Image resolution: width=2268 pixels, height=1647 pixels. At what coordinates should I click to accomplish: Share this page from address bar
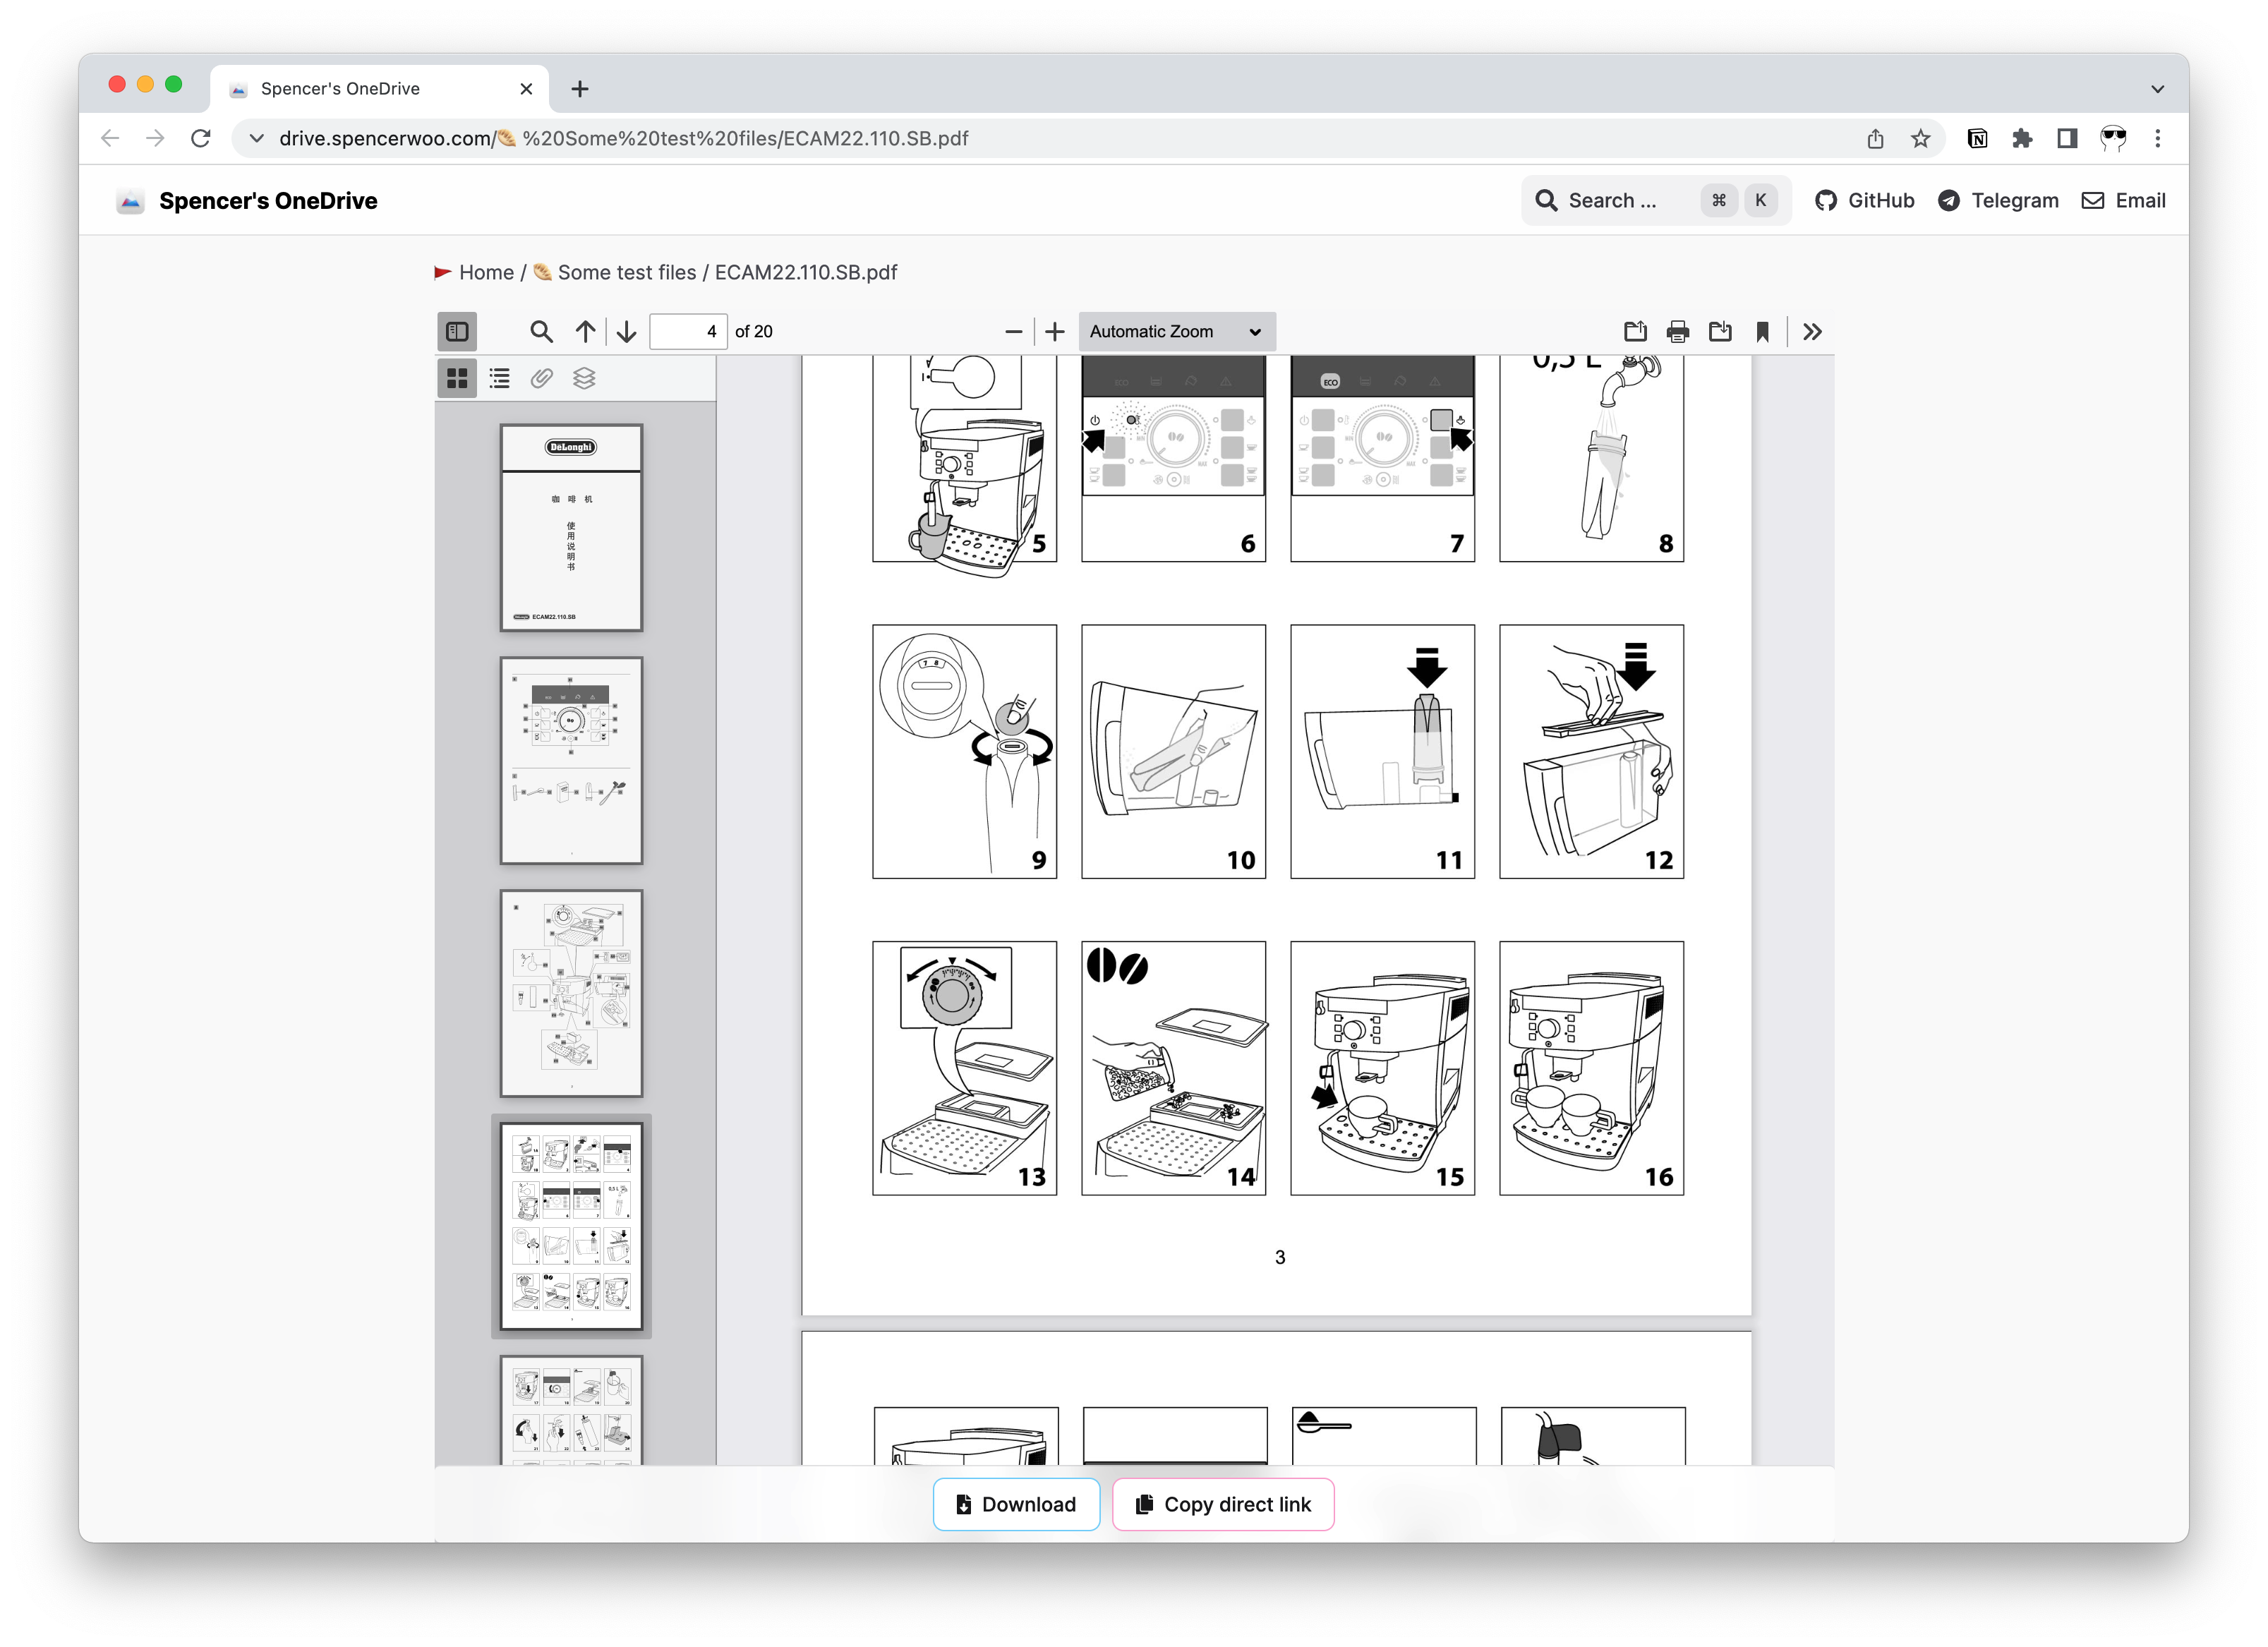pyautogui.click(x=1875, y=139)
